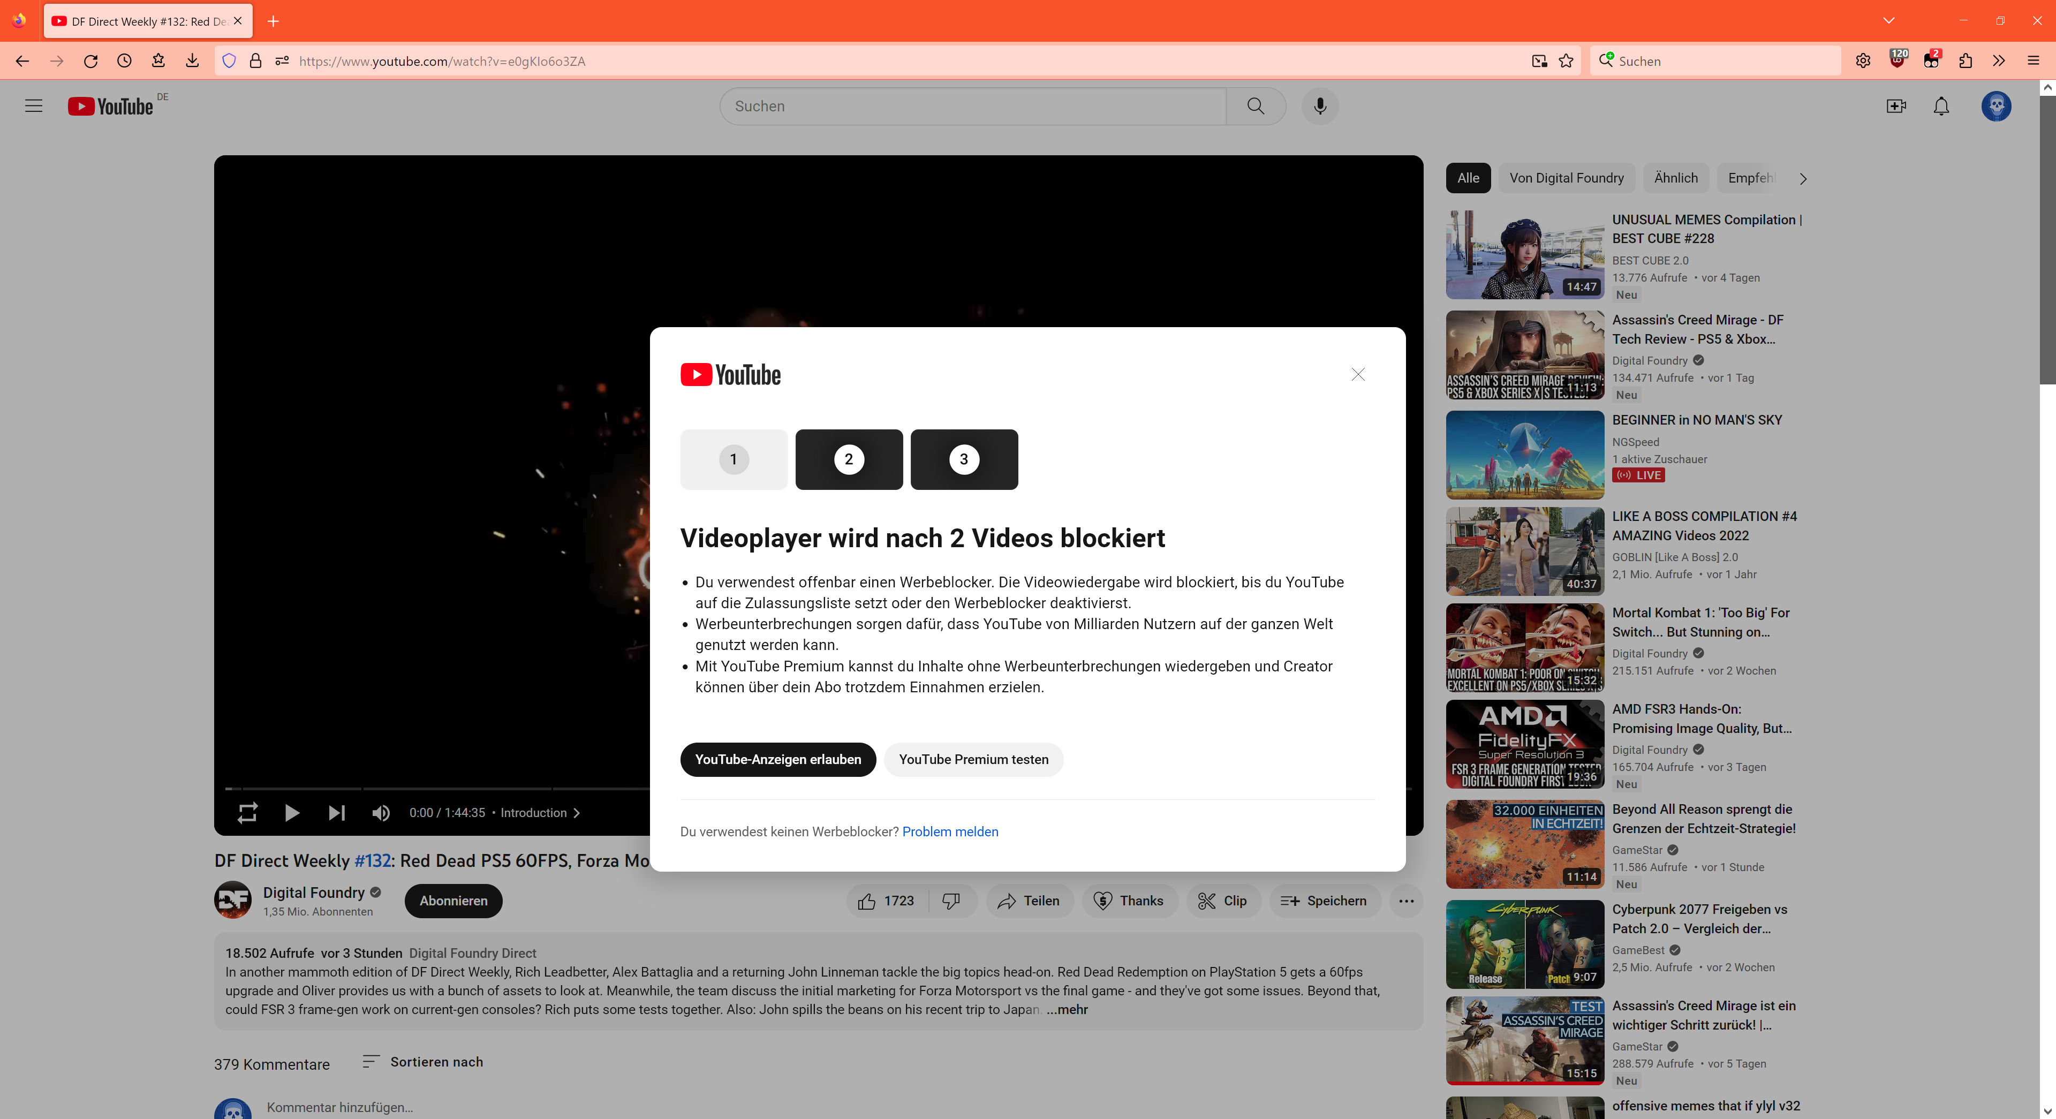Open YouTube notifications bell
This screenshot has height=1119, width=2056.
(x=1941, y=106)
